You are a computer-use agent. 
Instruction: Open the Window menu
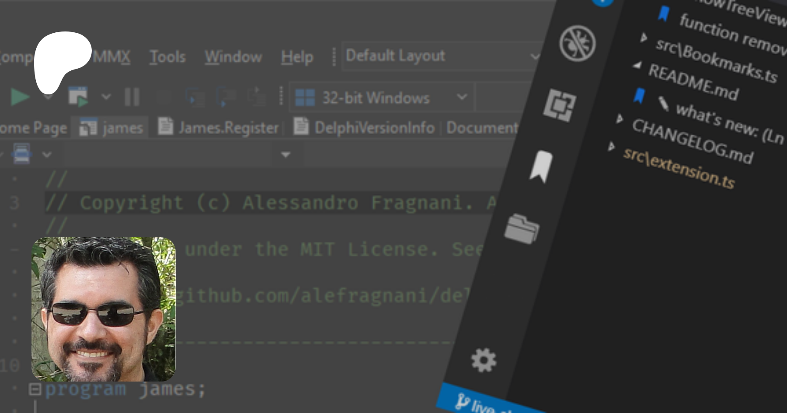(233, 57)
